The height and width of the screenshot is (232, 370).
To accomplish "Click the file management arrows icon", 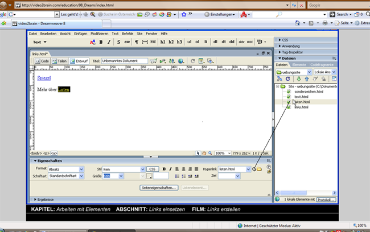I will 172,61.
